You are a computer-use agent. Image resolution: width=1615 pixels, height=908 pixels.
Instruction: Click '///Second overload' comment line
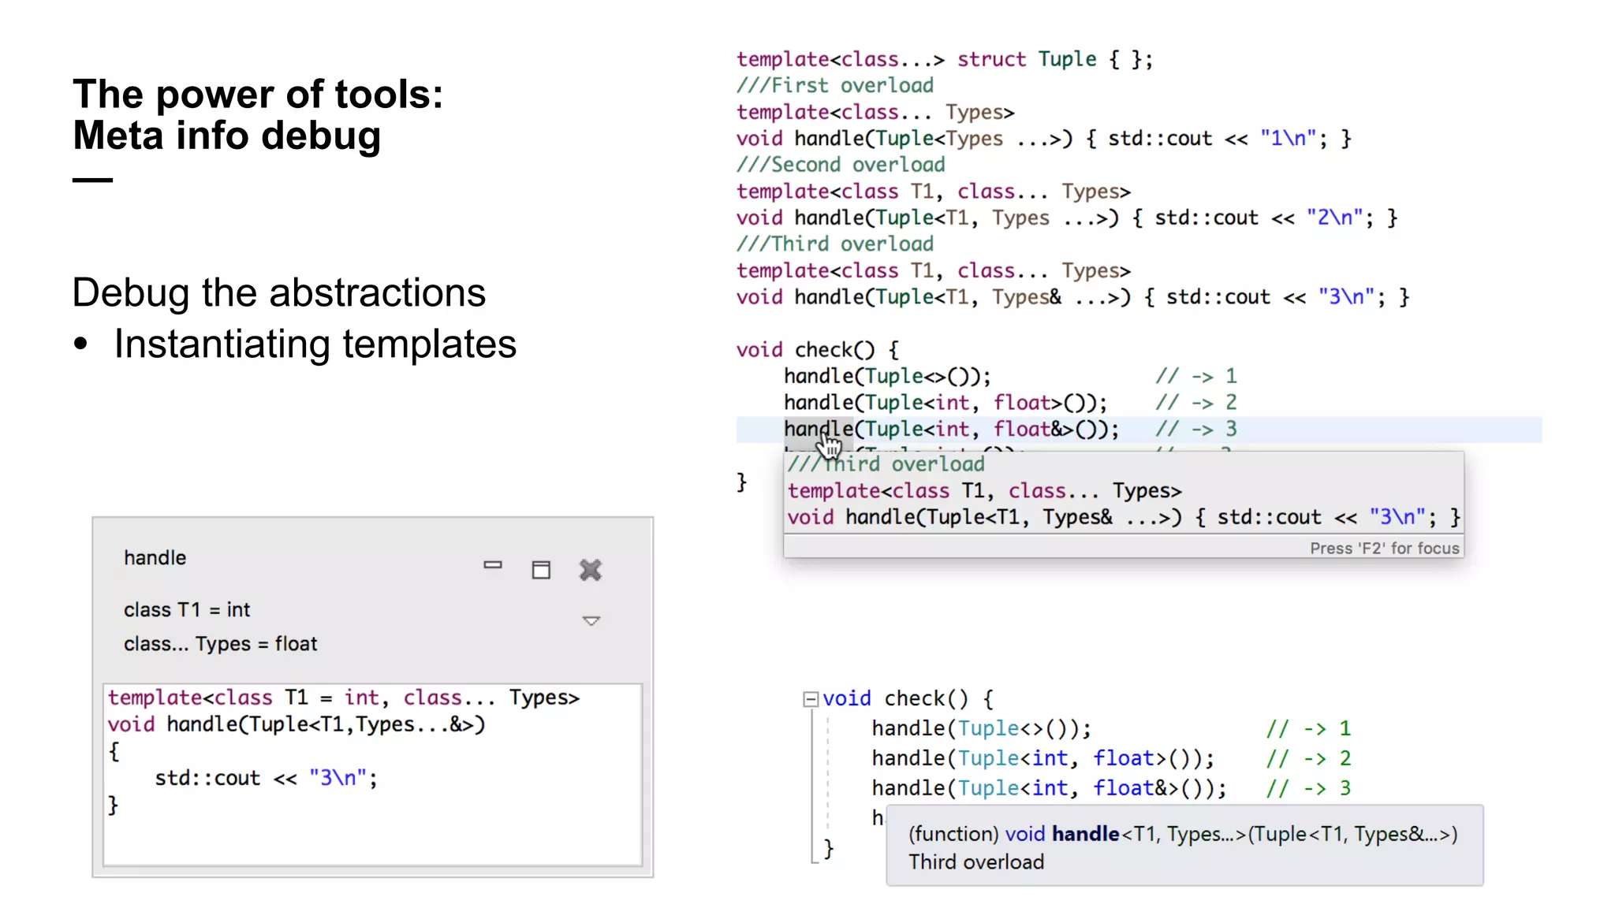(x=841, y=165)
